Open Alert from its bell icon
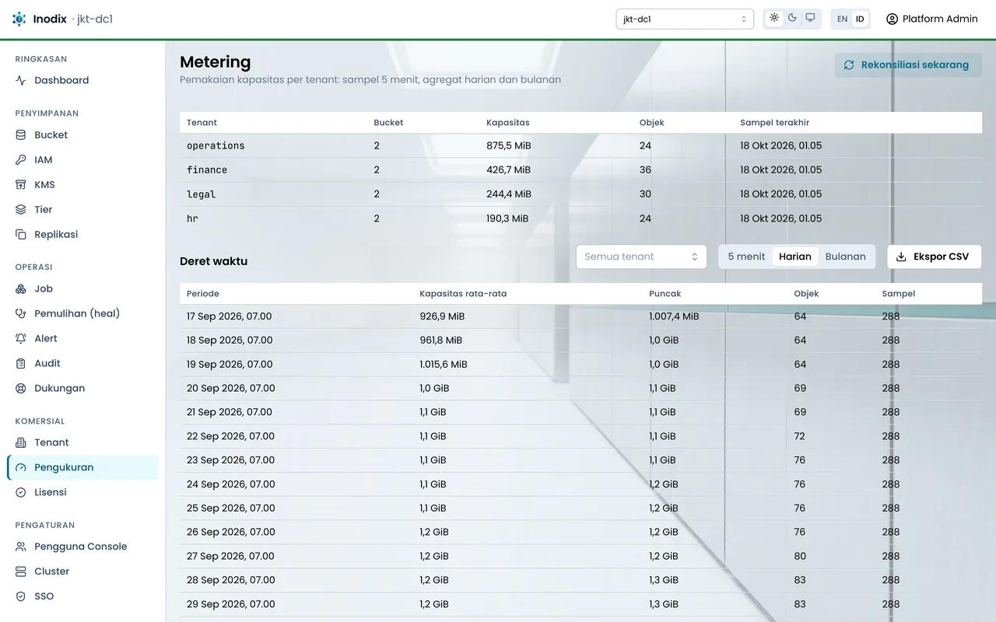Image resolution: width=996 pixels, height=622 pixels. pyautogui.click(x=21, y=338)
